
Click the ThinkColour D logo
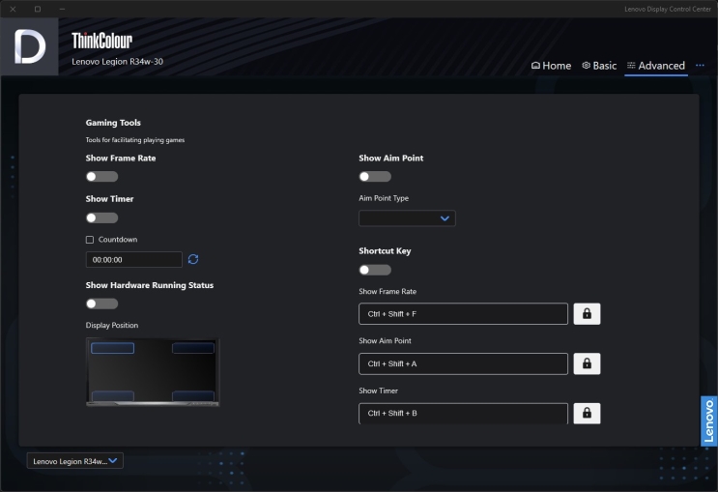tap(30, 46)
